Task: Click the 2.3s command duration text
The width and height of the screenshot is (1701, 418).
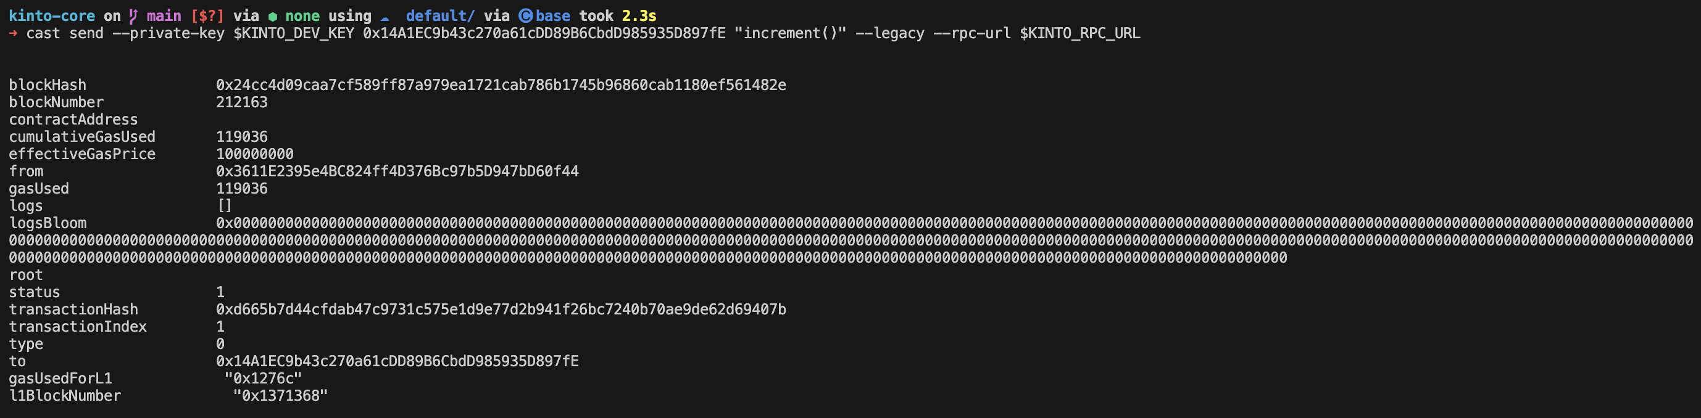Action: tap(639, 16)
